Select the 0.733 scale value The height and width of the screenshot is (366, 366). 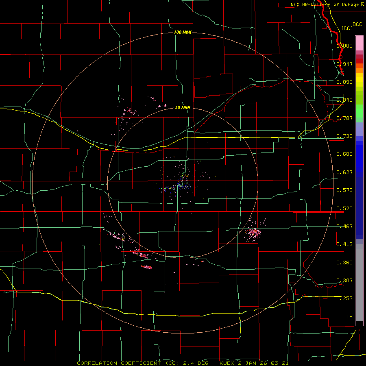[x=344, y=136]
